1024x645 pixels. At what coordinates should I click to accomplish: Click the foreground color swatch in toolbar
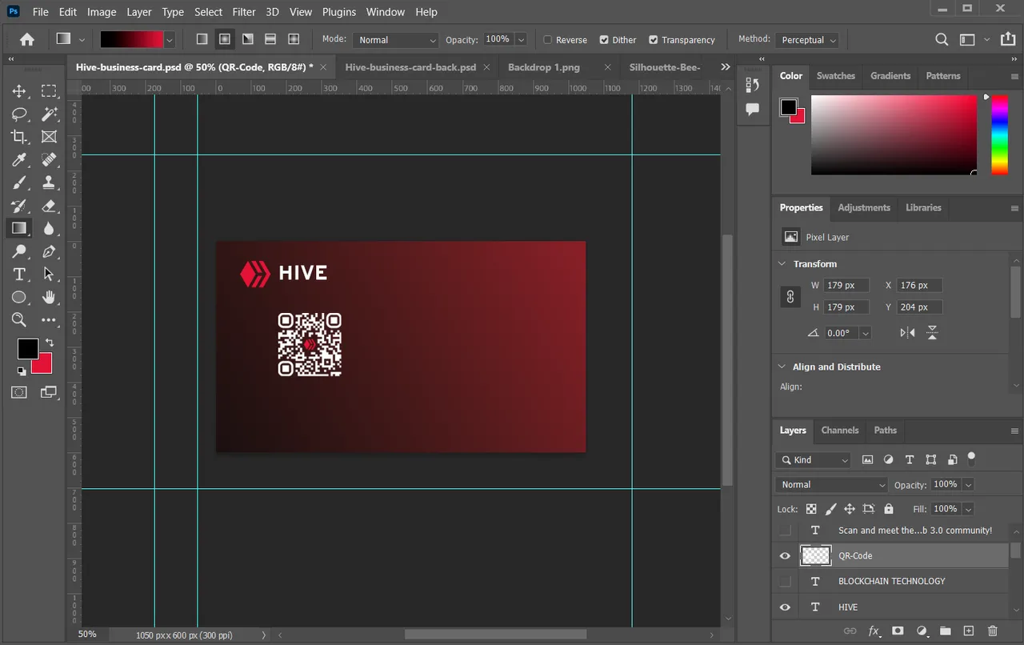click(28, 349)
